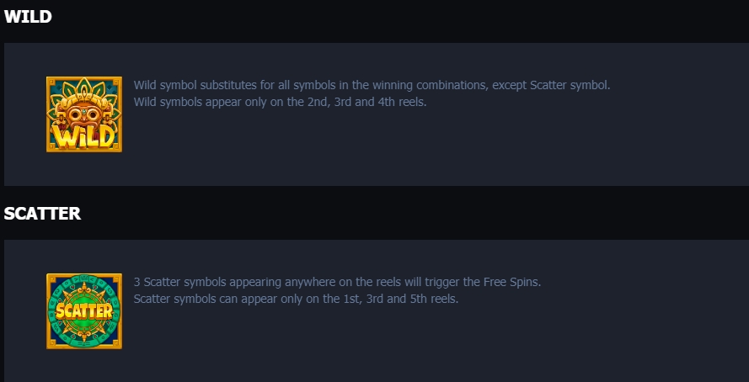
Task: Click the Wild mask symbol icon
Action: tap(84, 114)
